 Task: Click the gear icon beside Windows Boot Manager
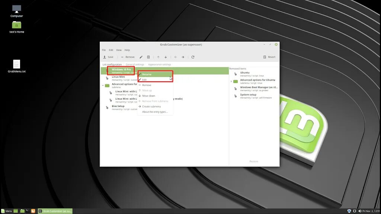coord(236,89)
